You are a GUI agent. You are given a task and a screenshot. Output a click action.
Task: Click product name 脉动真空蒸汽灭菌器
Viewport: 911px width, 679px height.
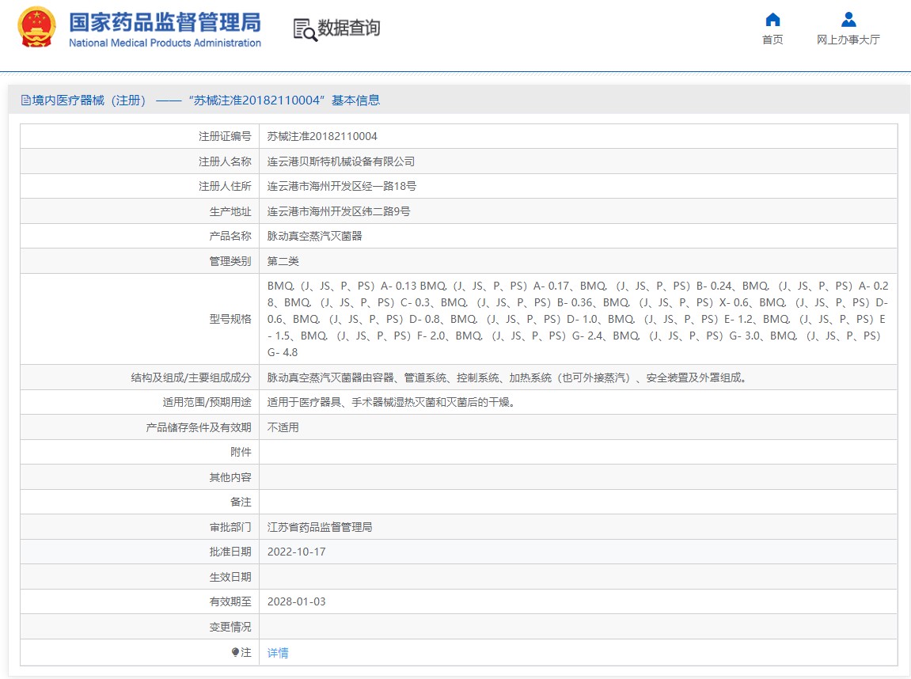(x=315, y=237)
